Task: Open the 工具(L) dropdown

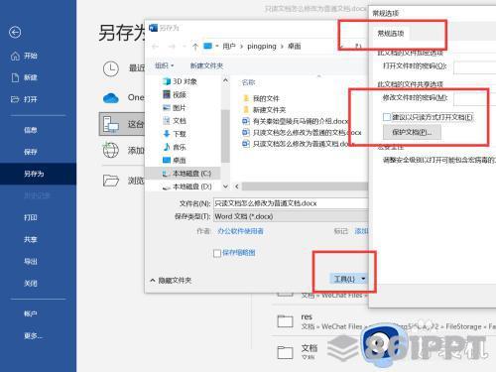Action: (349, 279)
